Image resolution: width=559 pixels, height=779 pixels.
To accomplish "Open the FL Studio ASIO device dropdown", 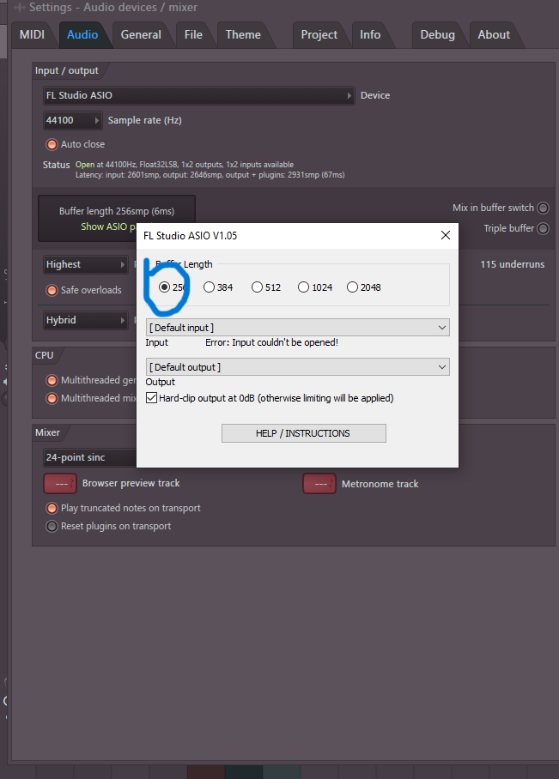I will (x=199, y=95).
